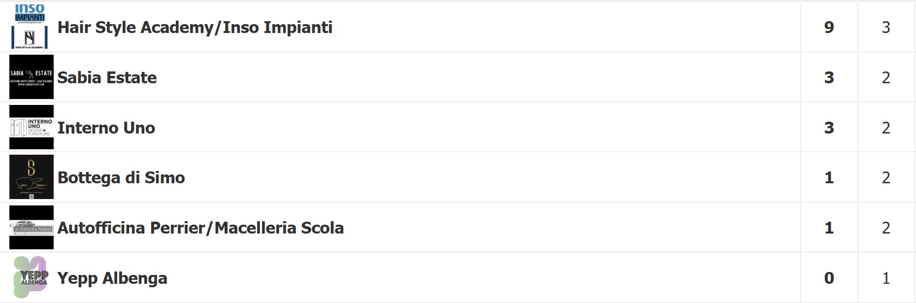Image resolution: width=916 pixels, height=303 pixels.
Task: Click the Hair Style Academy/Inso Impianti logo
Action: 31,27
